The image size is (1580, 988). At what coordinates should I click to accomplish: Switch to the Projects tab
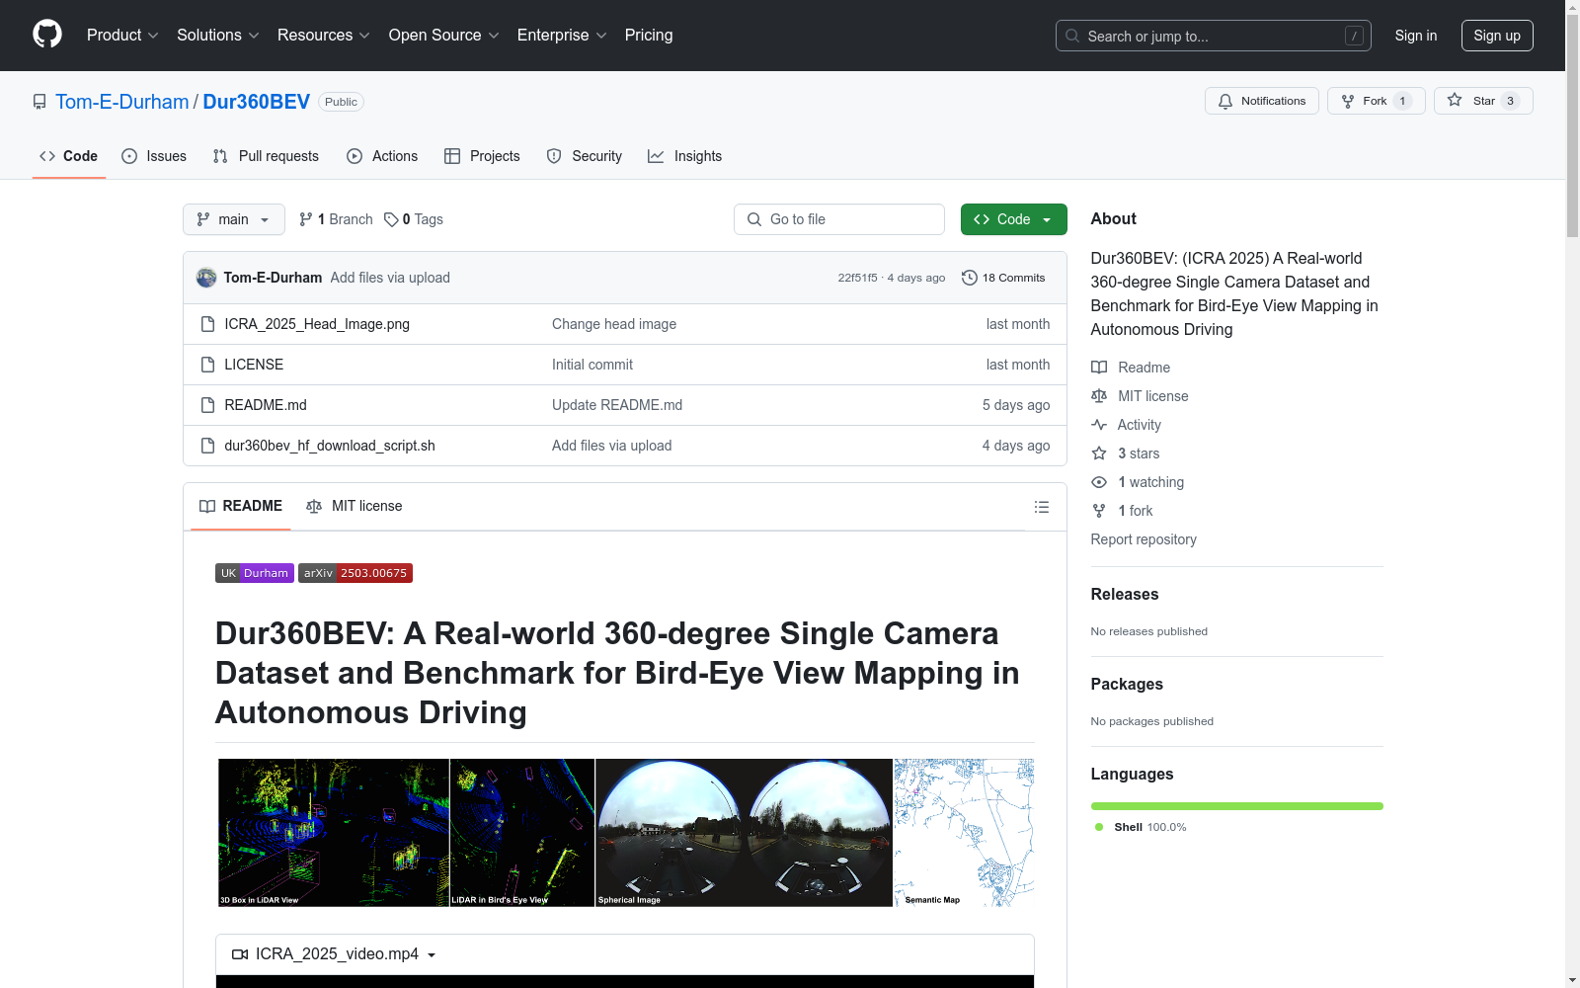[x=482, y=156]
